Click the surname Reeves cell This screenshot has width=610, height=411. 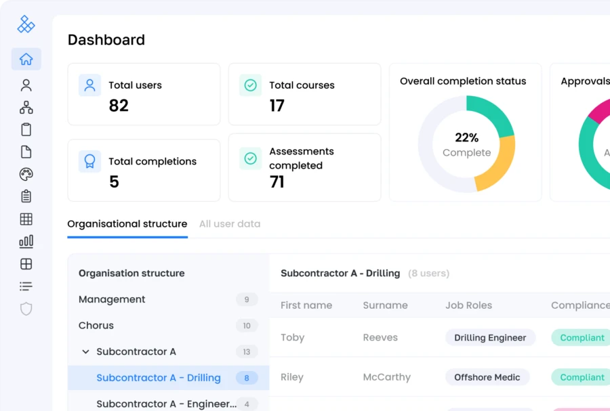point(380,338)
